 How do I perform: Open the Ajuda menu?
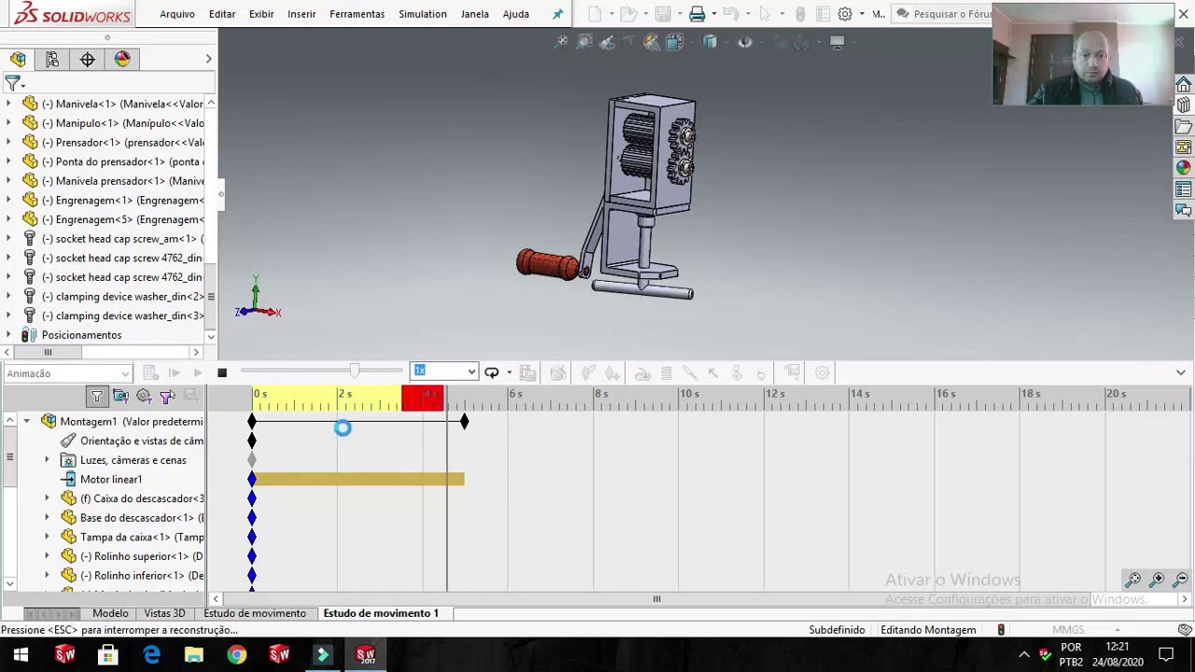click(x=515, y=14)
